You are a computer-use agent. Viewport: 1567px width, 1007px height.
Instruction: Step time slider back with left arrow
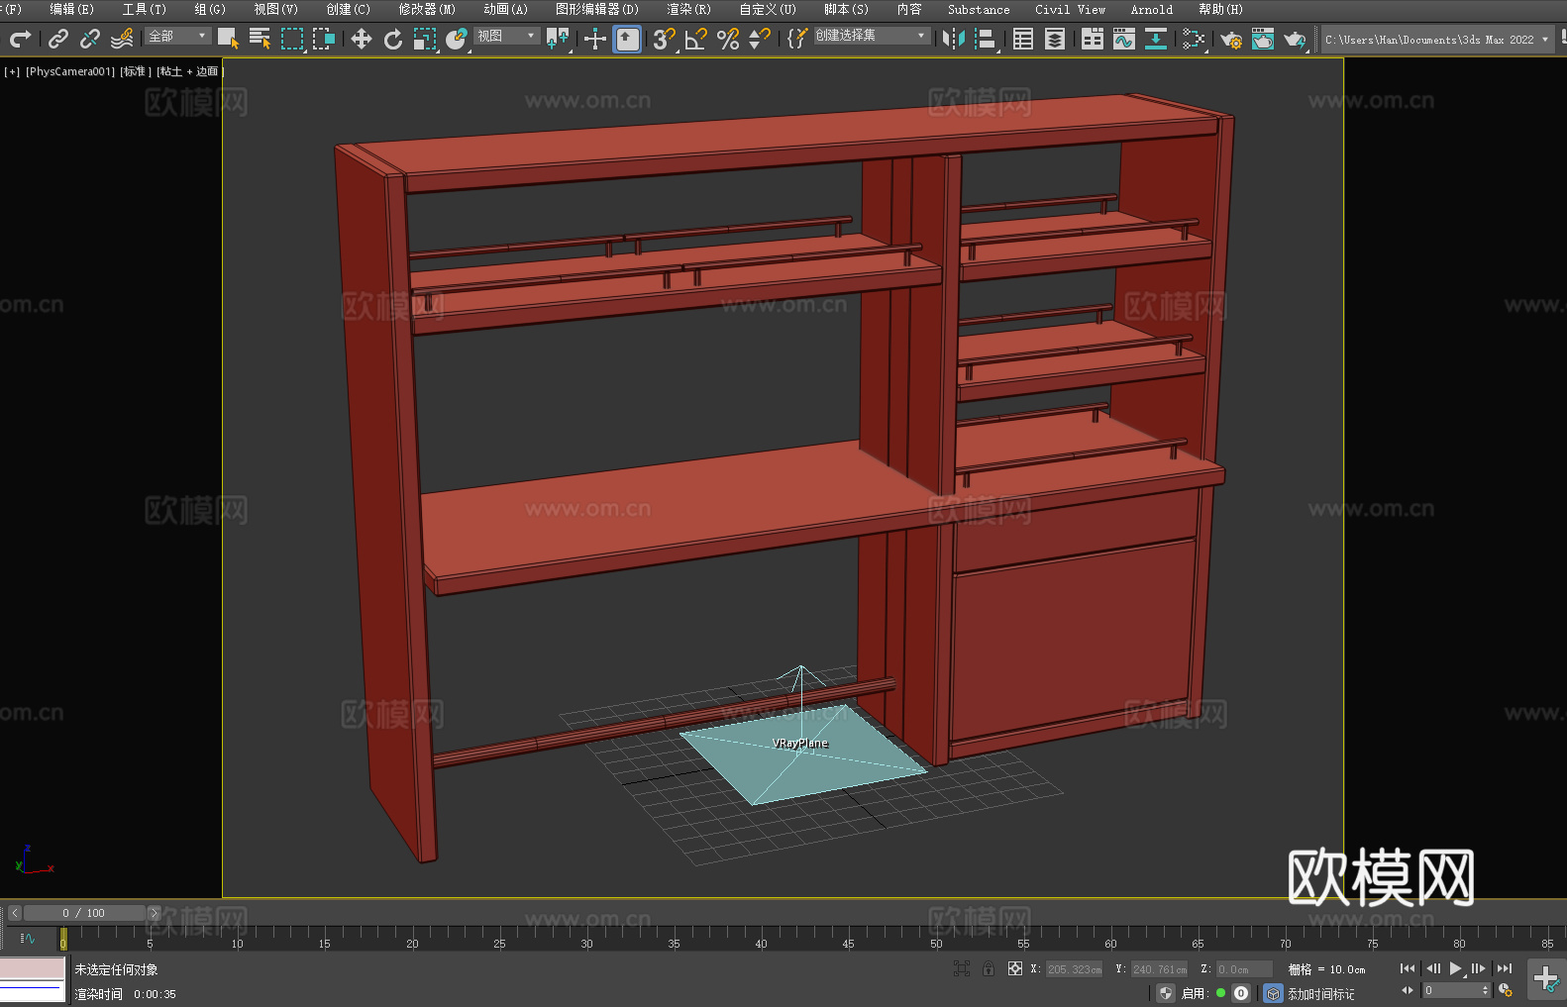tap(15, 913)
